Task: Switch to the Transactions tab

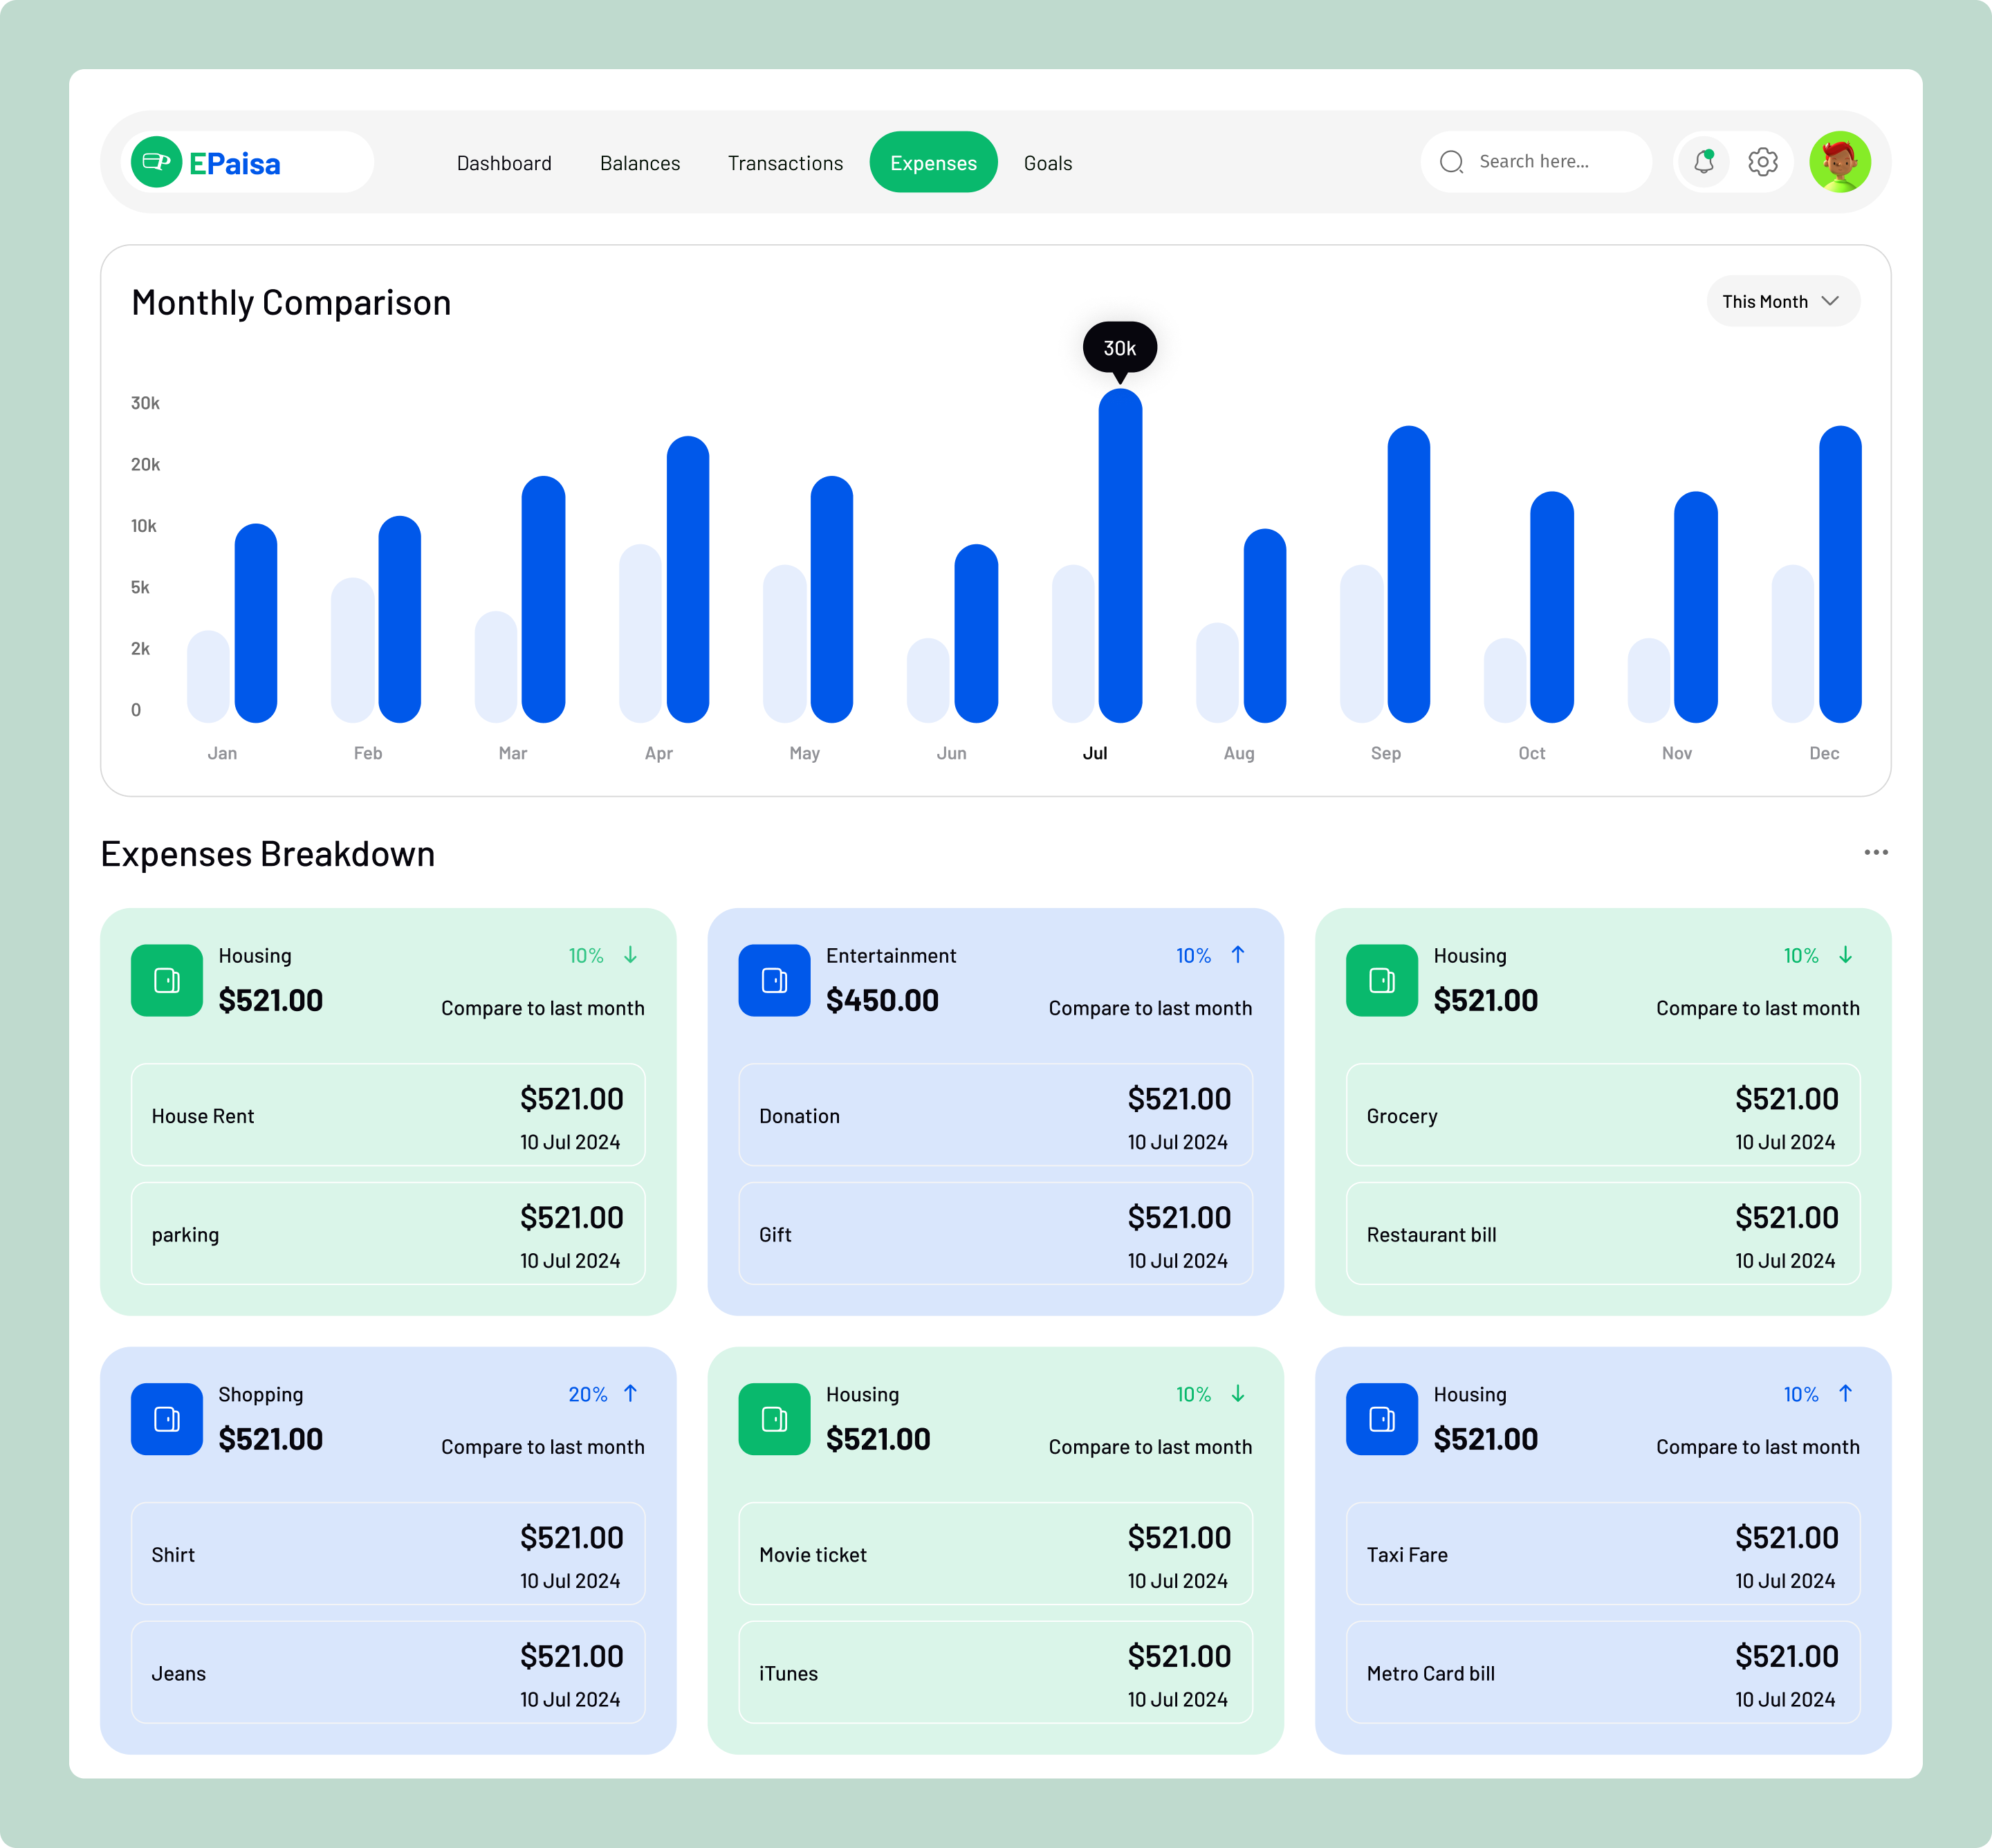Action: 785,162
